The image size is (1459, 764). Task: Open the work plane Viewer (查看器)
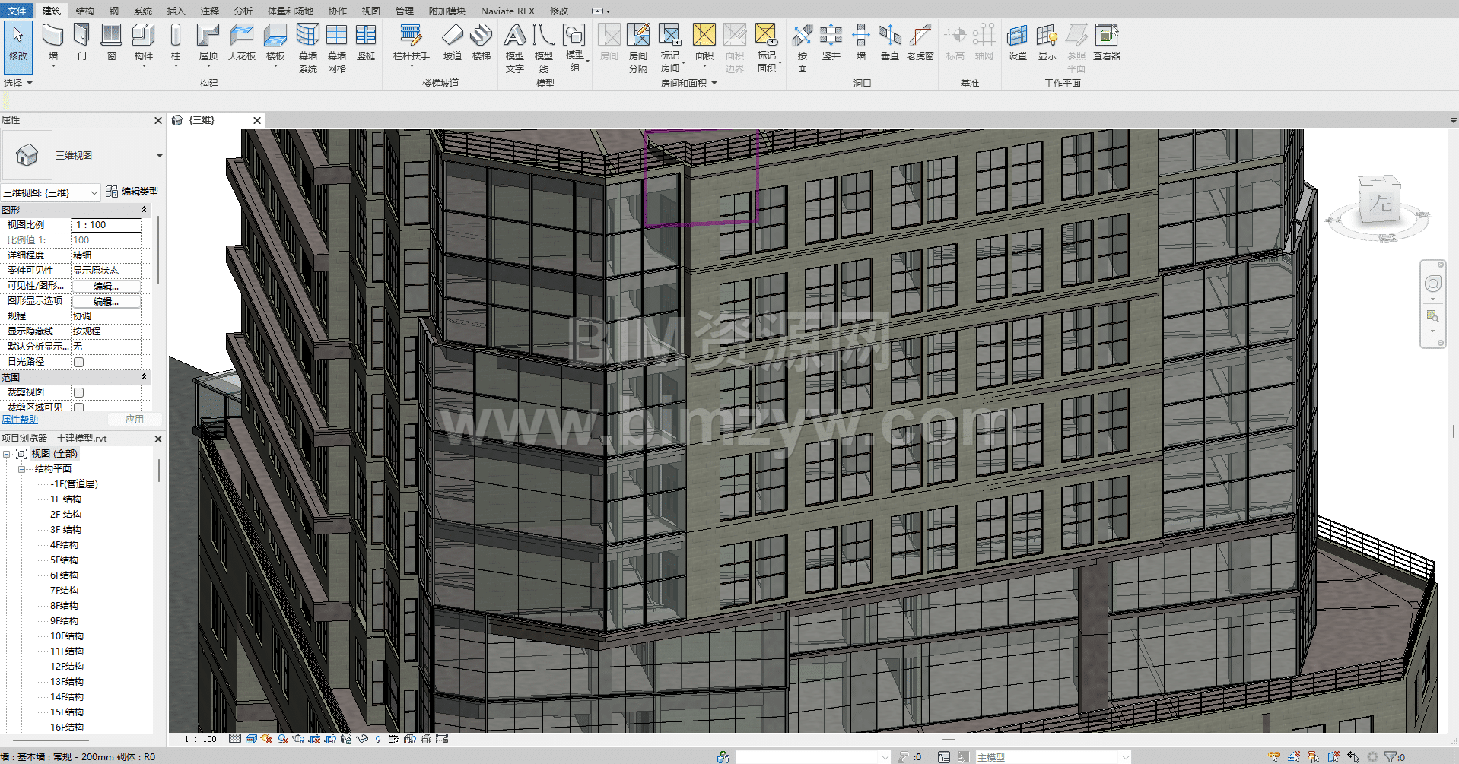[1107, 43]
